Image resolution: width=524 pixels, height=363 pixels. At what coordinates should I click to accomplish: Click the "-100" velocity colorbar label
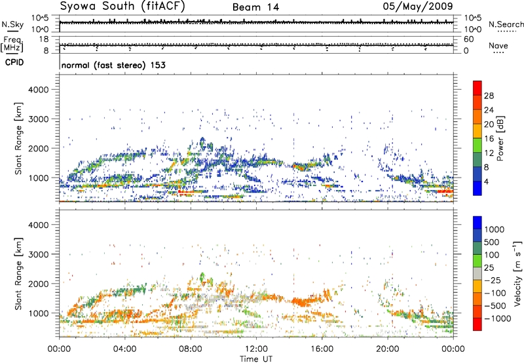pyautogui.click(x=495, y=293)
